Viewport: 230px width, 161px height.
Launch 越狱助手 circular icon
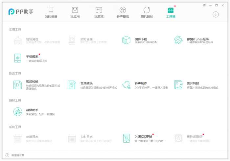18,112
